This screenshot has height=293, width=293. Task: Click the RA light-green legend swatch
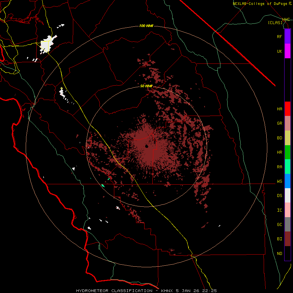pyautogui.click(x=287, y=167)
